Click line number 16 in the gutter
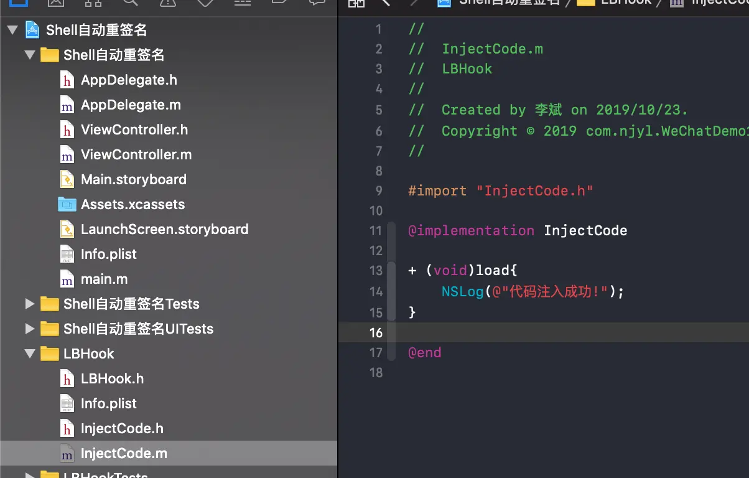 point(376,332)
